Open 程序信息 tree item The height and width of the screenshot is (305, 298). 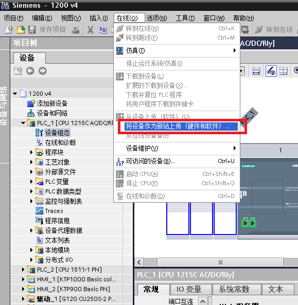coord(57,221)
